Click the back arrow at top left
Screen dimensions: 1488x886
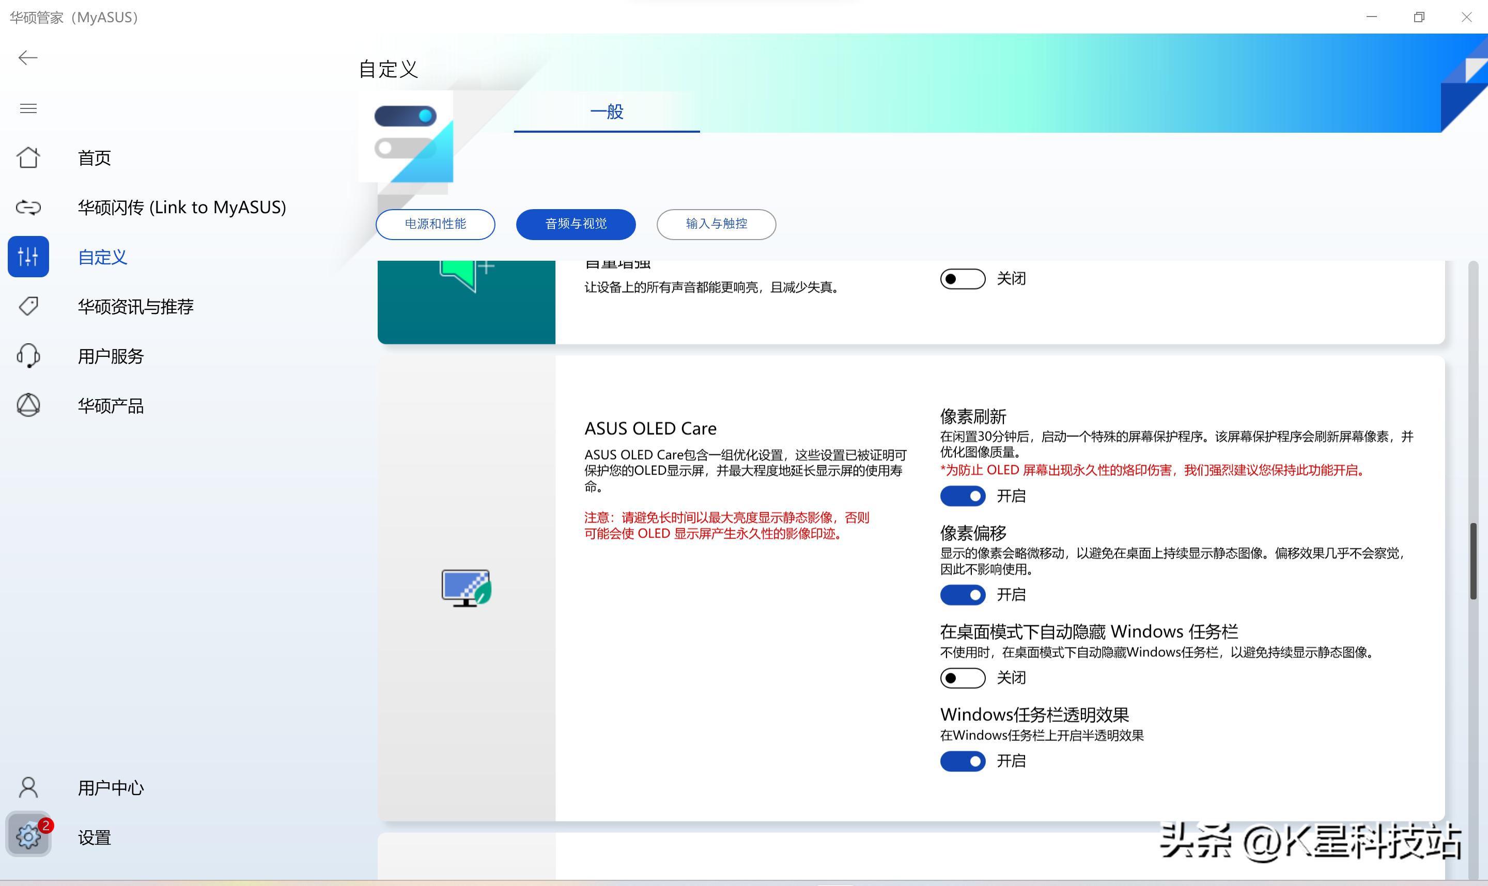pyautogui.click(x=27, y=57)
